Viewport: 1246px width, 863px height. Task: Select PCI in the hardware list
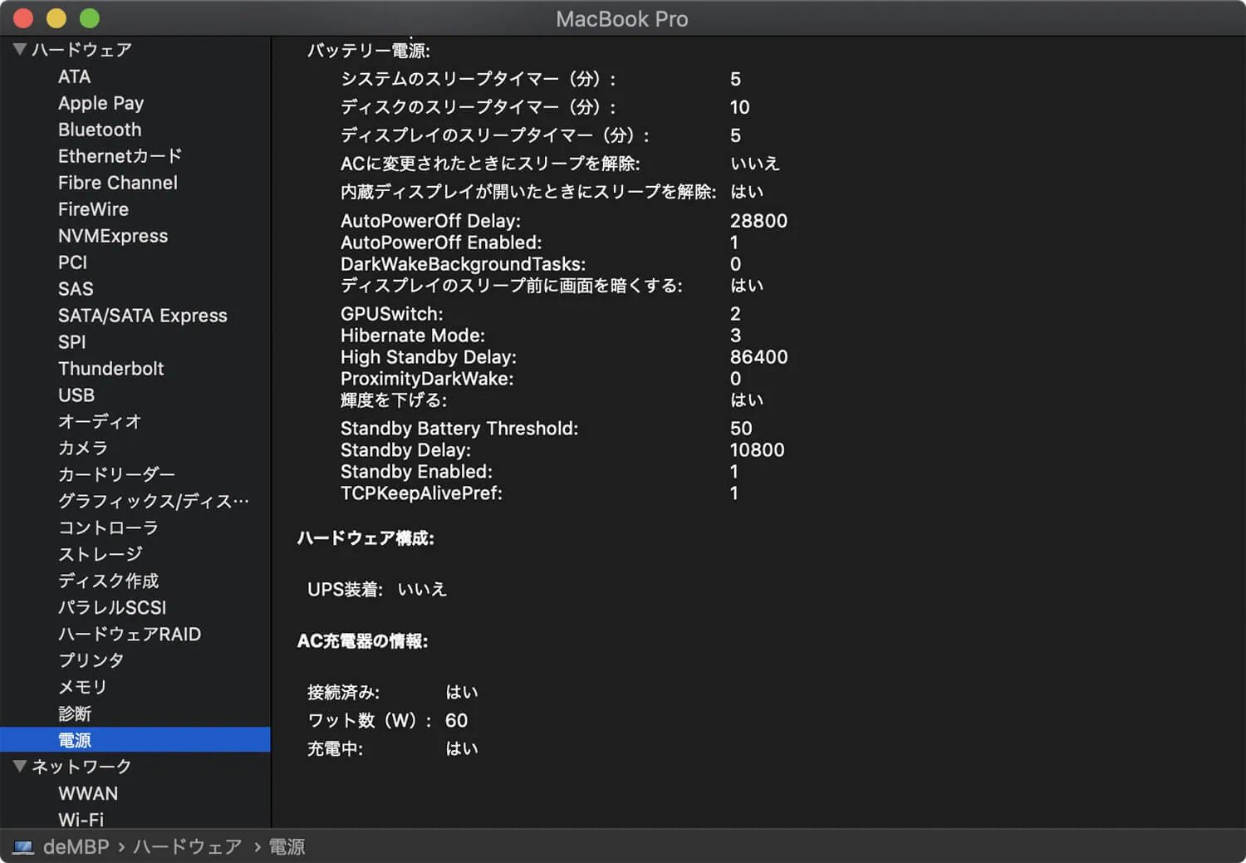click(x=72, y=262)
